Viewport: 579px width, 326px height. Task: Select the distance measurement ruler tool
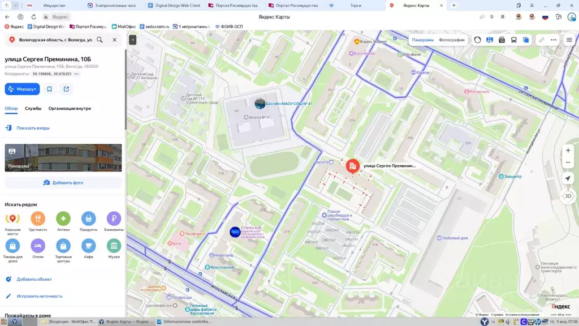(x=542, y=40)
